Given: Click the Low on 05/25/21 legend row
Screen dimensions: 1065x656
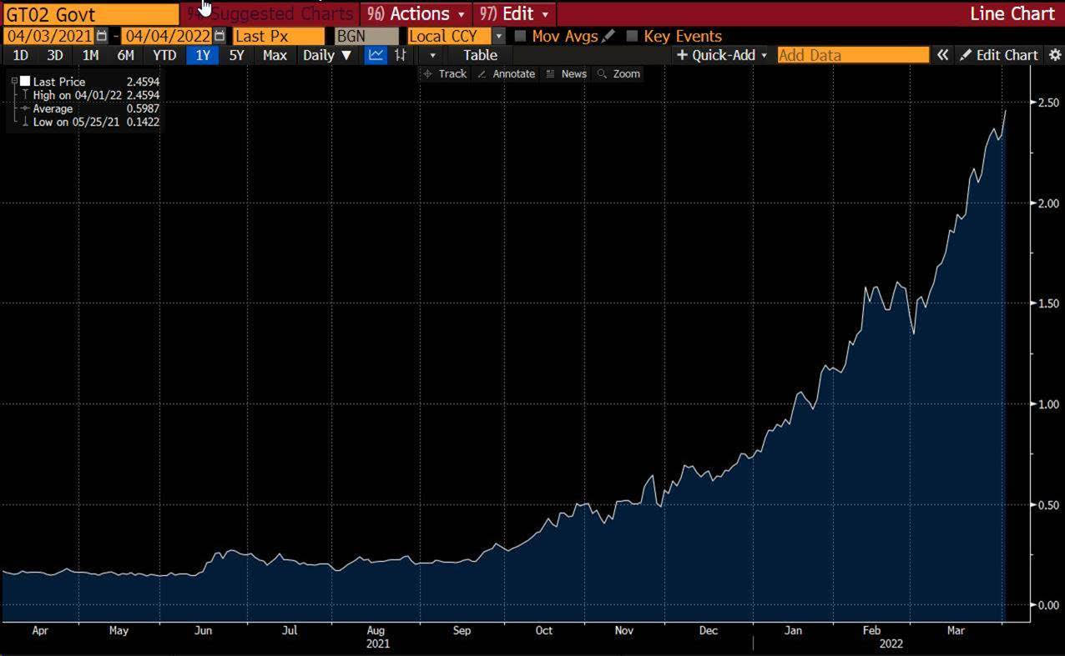Looking at the screenshot, I should [89, 122].
